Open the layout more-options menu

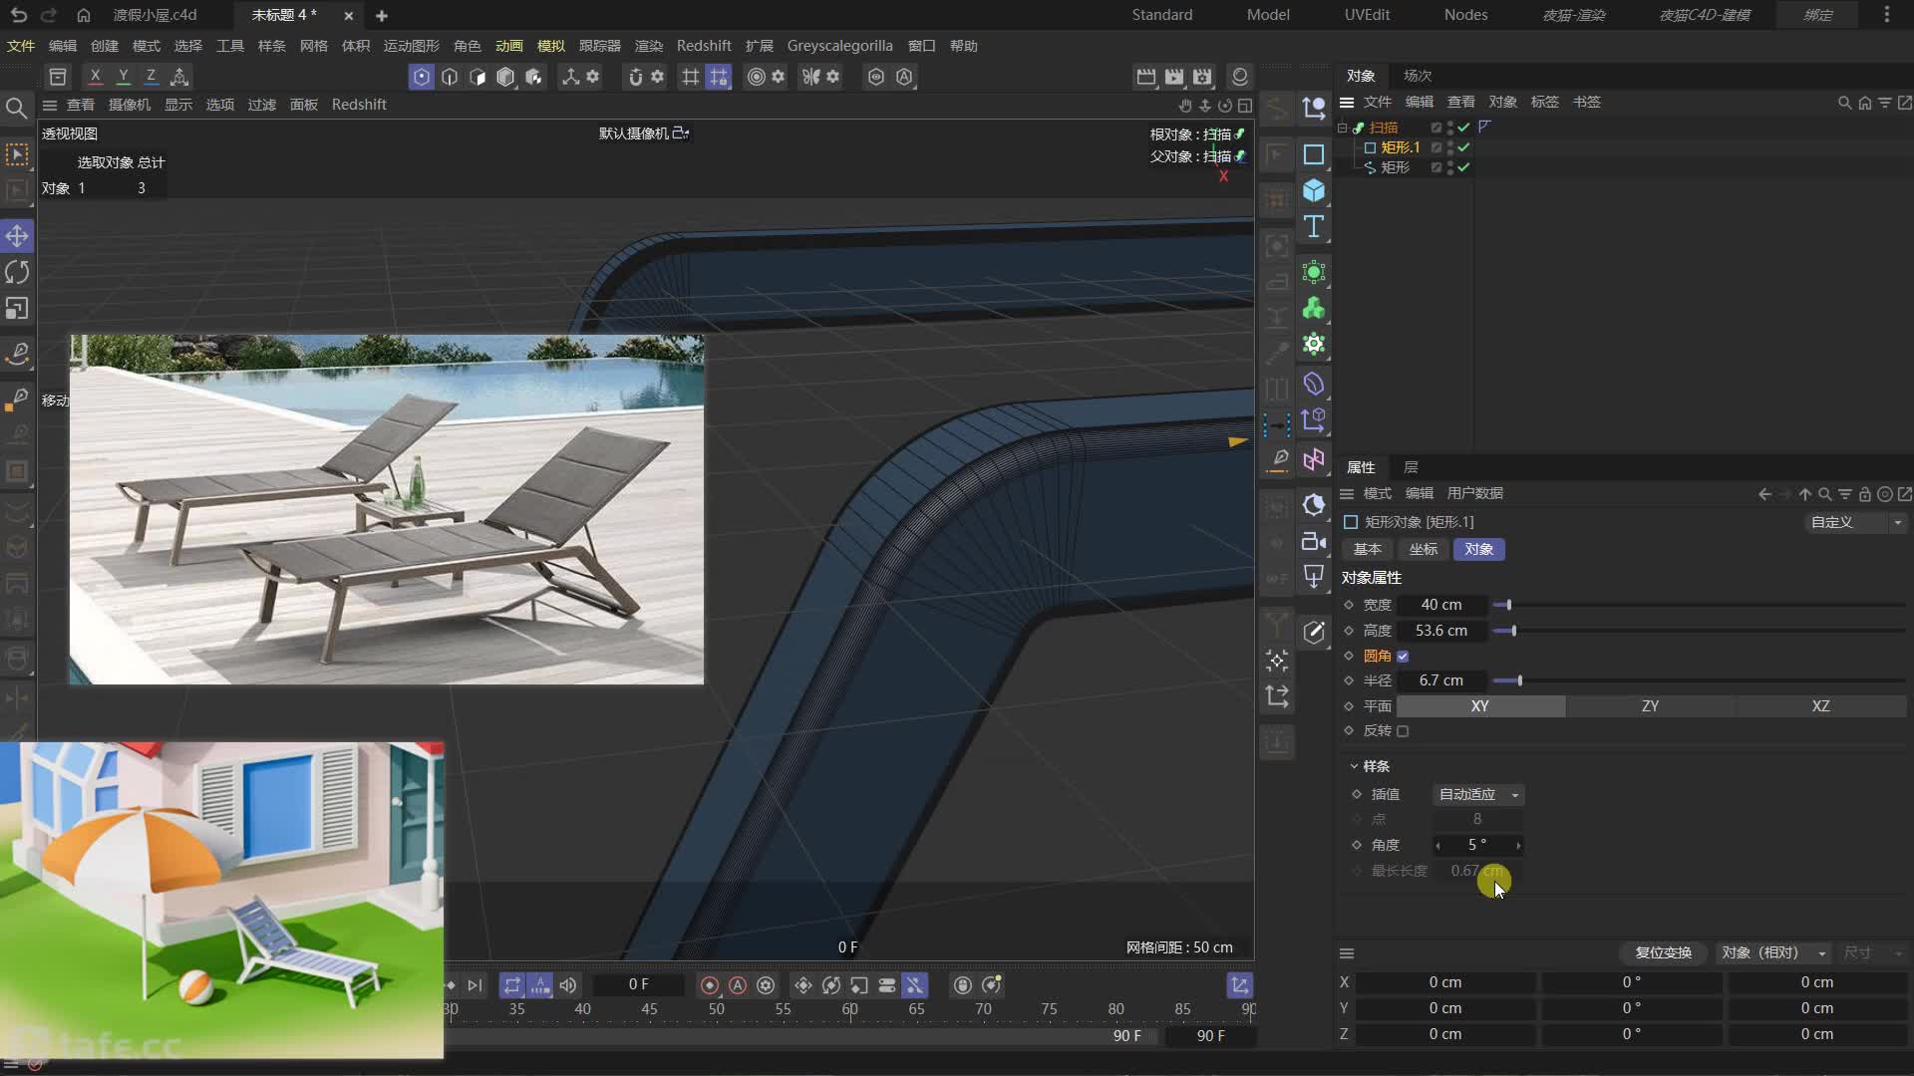1886,15
